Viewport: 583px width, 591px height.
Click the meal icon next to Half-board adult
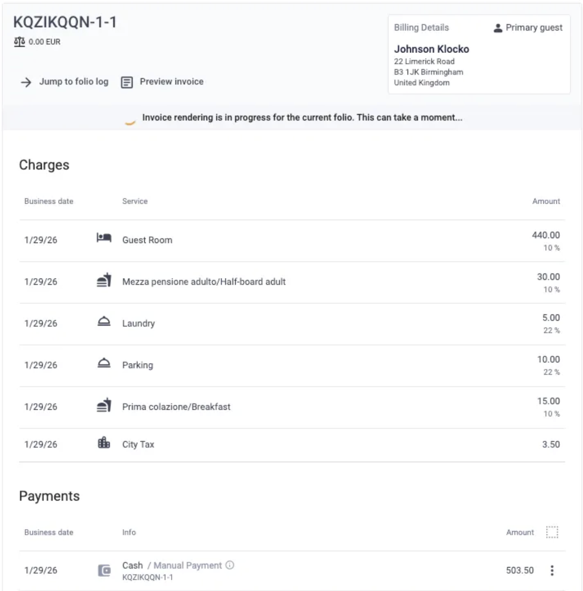104,280
